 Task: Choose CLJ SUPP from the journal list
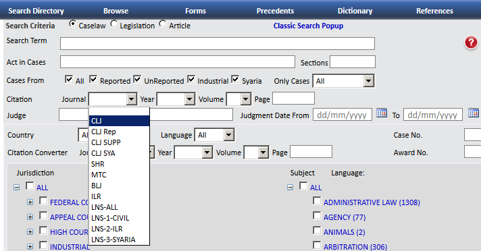click(119, 142)
